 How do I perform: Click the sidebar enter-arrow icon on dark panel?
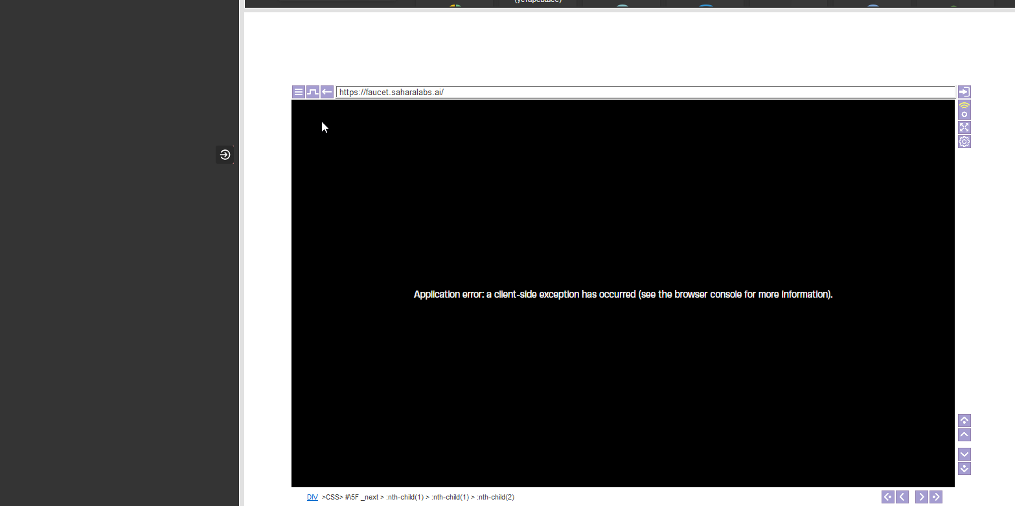tap(225, 155)
